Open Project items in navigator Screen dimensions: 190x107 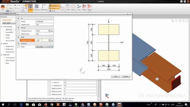[10, 46]
